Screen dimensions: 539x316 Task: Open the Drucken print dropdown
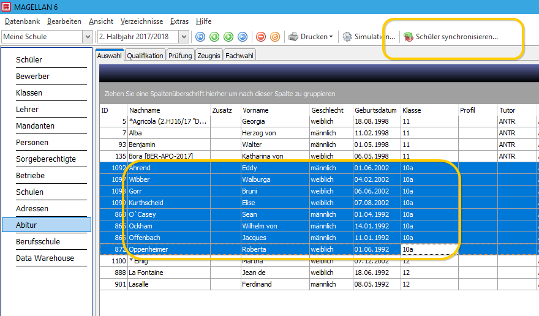pos(311,37)
